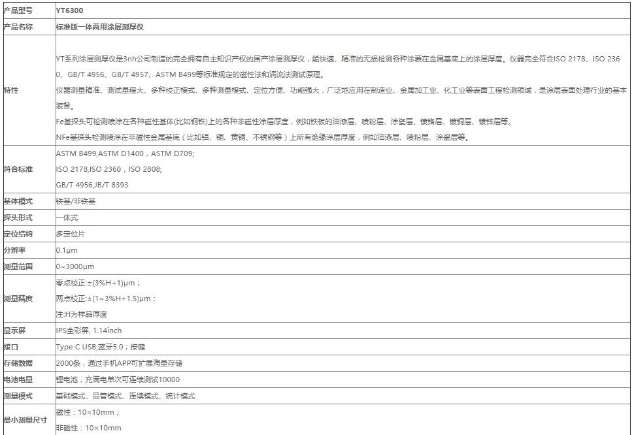Select the 0~3000μm measuring range value
The height and width of the screenshot is (435, 634).
[x=75, y=266]
